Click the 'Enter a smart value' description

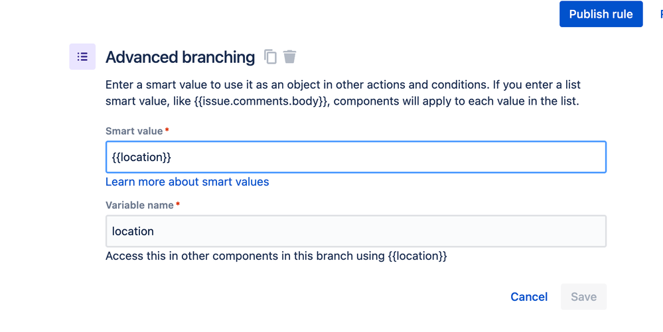[343, 85]
